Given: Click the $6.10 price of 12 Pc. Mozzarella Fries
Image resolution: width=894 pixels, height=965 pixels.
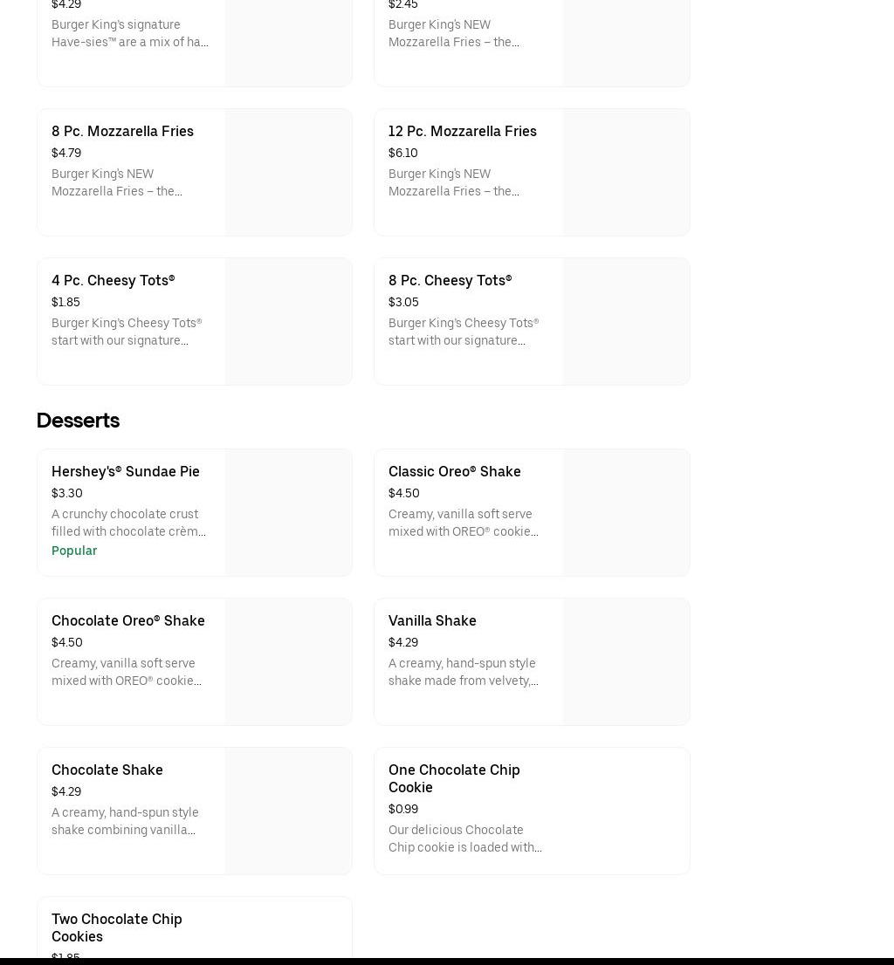Looking at the screenshot, I should (x=403, y=153).
